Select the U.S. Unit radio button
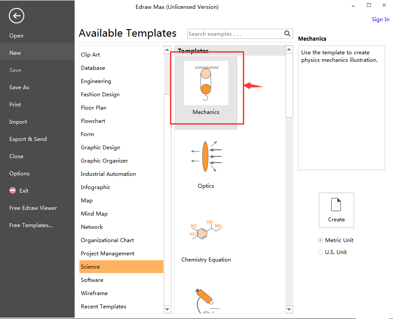The width and height of the screenshot is (393, 319). point(321,252)
